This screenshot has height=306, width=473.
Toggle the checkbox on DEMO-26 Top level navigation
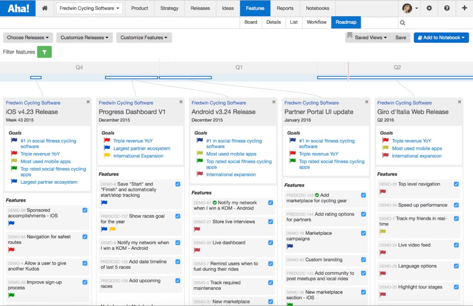click(457, 184)
